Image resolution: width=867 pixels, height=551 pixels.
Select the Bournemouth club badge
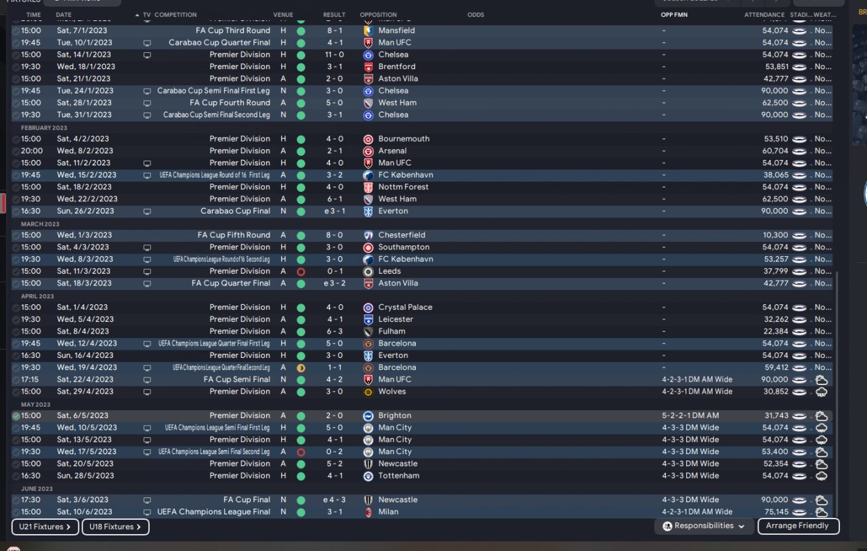(368, 139)
